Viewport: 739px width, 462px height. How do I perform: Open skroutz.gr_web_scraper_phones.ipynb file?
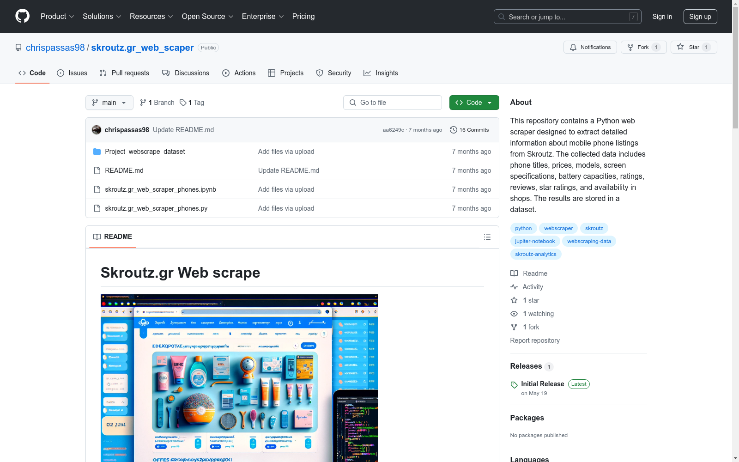160,189
